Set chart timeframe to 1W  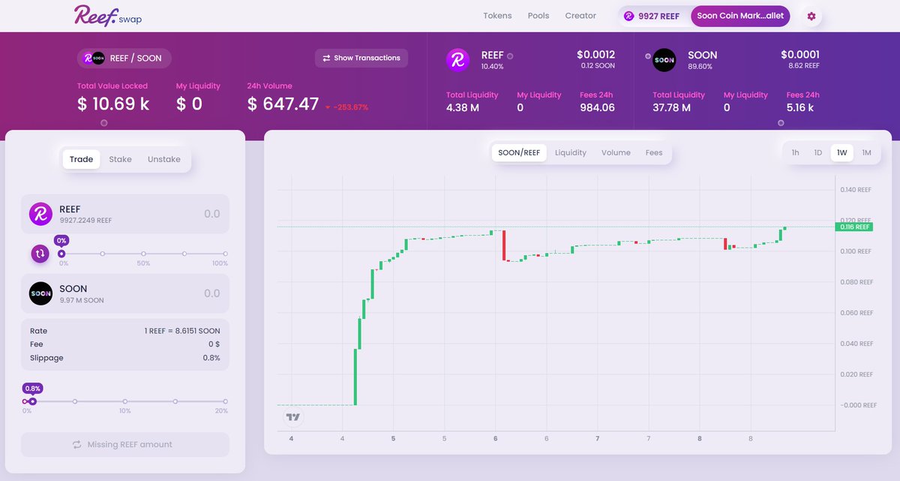click(842, 152)
